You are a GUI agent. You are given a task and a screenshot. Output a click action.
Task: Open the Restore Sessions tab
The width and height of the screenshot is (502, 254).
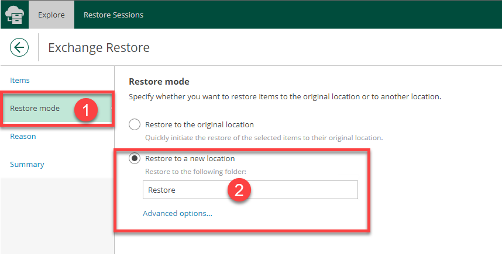(114, 15)
